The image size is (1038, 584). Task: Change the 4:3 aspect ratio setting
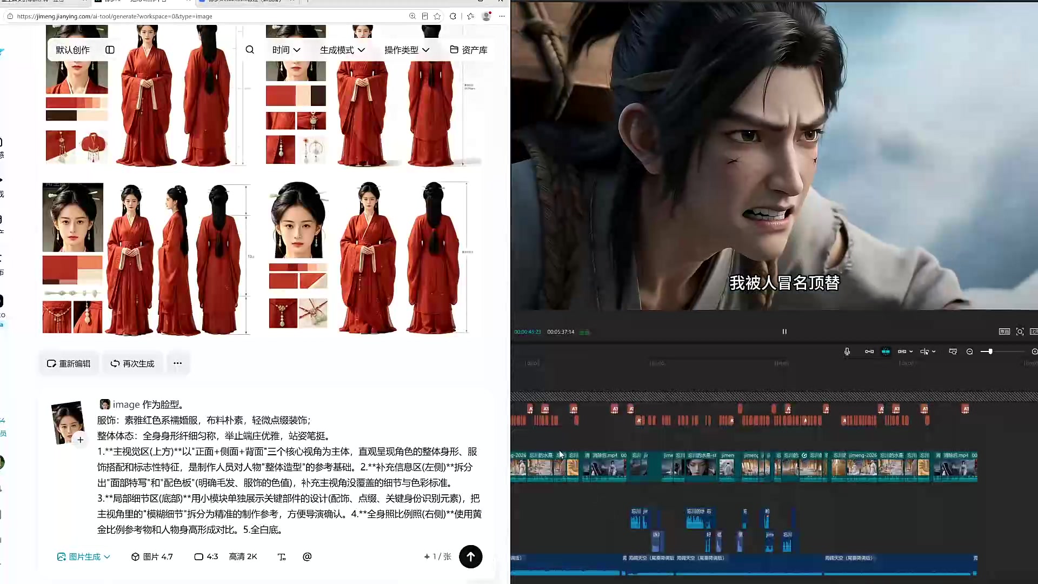pos(206,556)
